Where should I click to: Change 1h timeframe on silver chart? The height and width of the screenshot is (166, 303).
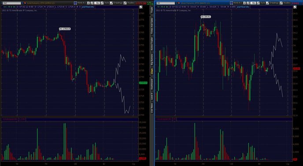(x=253, y=3)
